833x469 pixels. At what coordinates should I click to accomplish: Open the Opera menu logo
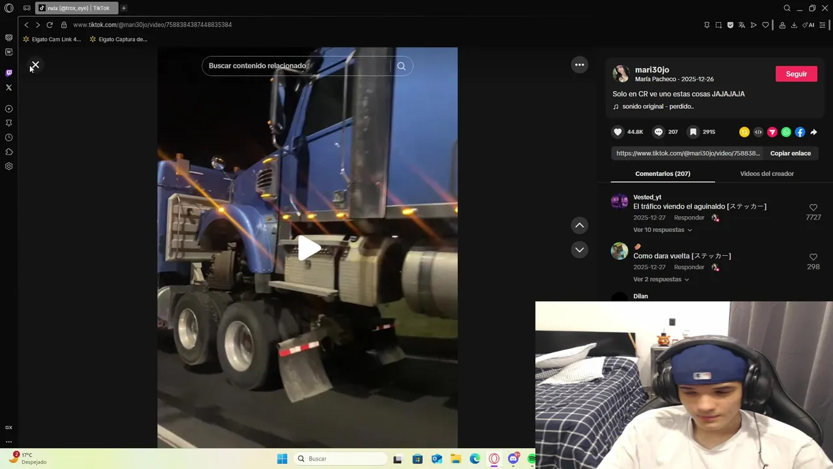[x=8, y=8]
